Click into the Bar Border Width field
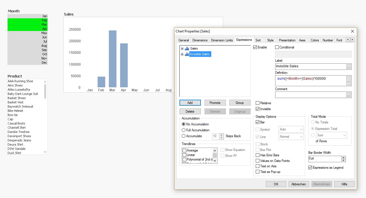The height and width of the screenshot is (198, 366). 324,159
